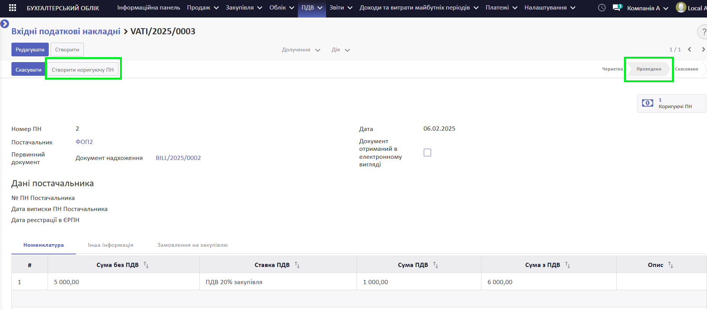707x310 pixels.
Task: Expand the Платежі menu
Action: (501, 8)
